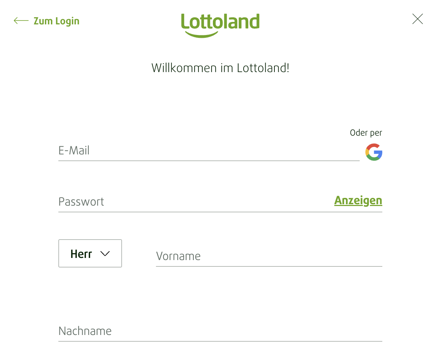Sign up using the Google icon

tap(374, 152)
